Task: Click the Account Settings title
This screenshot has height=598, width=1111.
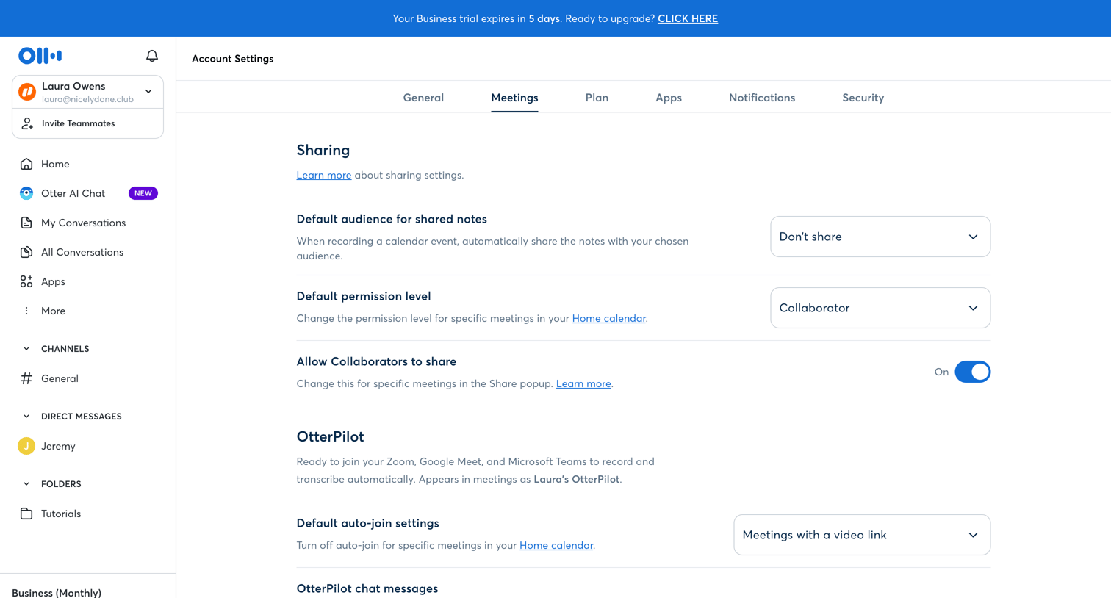Action: [x=233, y=59]
